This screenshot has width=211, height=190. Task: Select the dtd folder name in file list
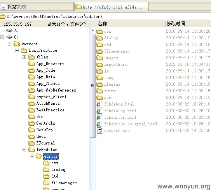point(108,44)
